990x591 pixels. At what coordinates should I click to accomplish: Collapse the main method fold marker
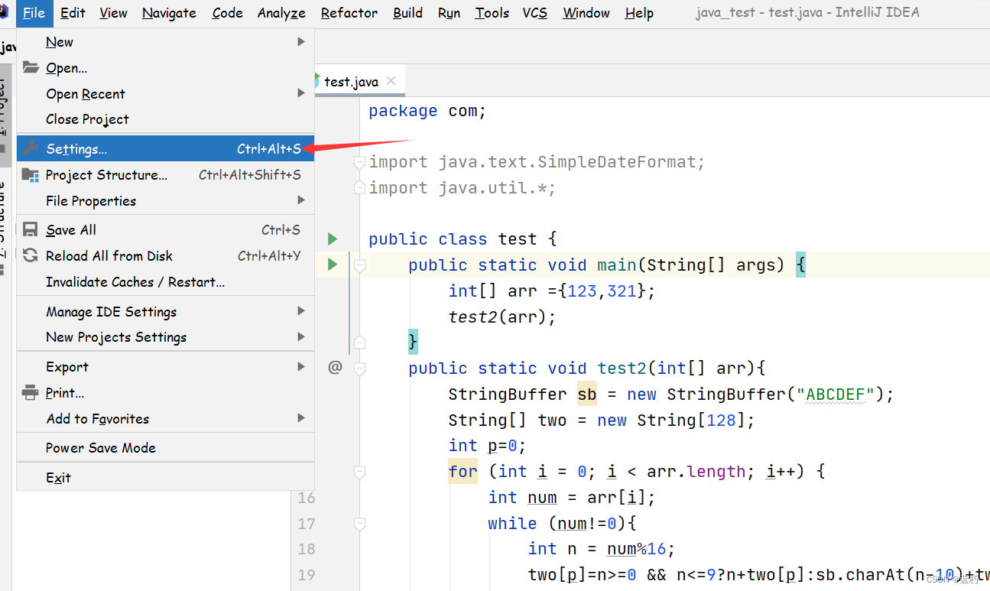360,265
